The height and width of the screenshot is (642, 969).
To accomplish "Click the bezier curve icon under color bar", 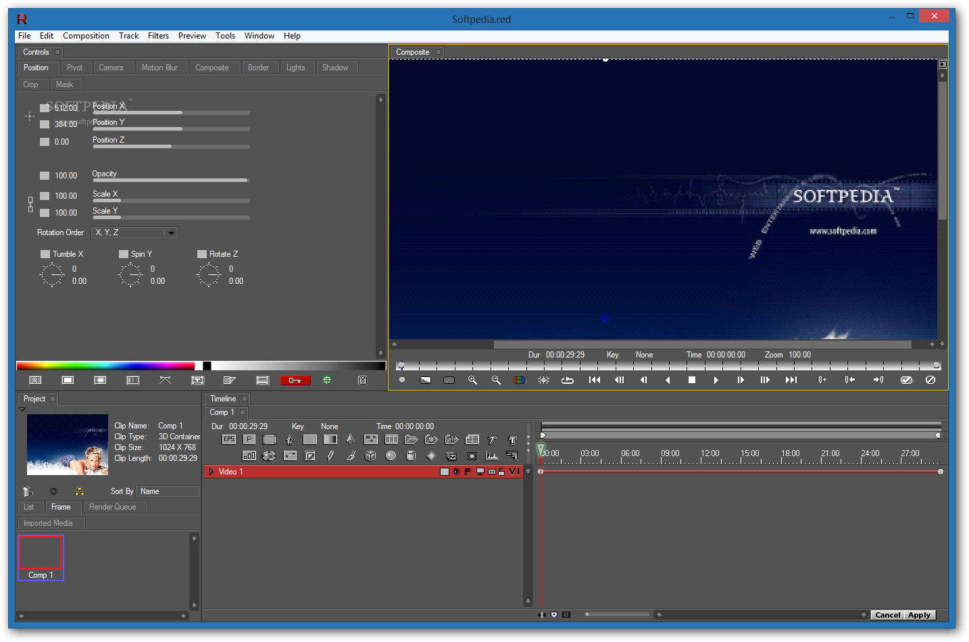I will pos(165,380).
